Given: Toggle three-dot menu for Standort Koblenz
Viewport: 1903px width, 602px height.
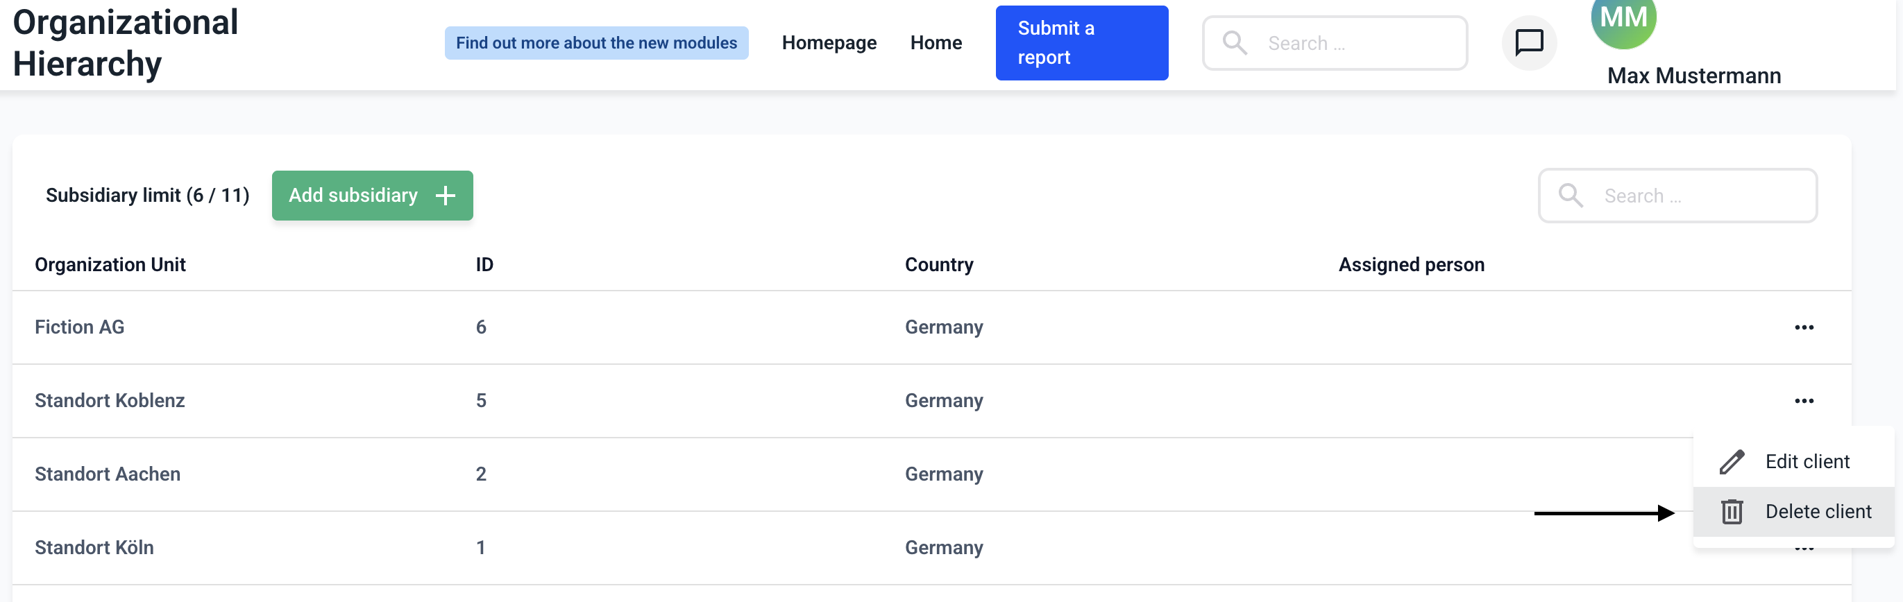Looking at the screenshot, I should click(1803, 400).
